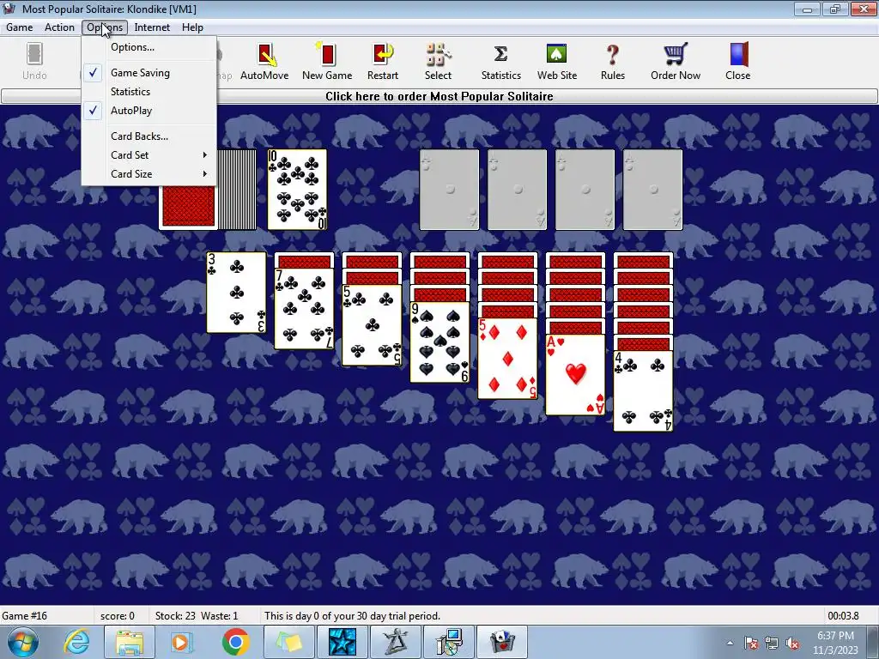Image resolution: width=879 pixels, height=659 pixels.
Task: Open Google Chrome from the taskbar
Action: 235,642
